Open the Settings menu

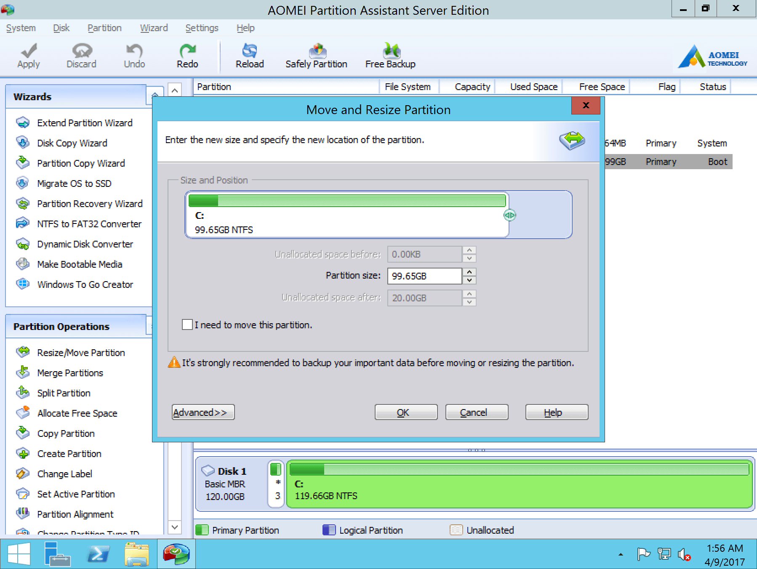[x=202, y=28]
